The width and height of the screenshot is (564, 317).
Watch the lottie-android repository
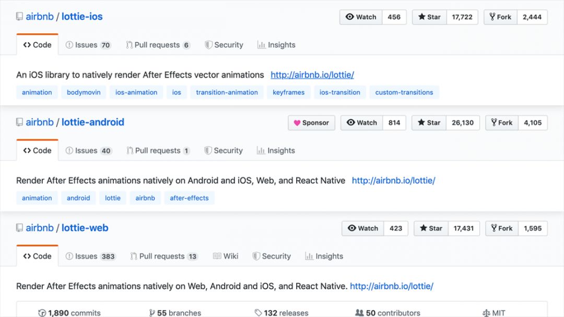tap(362, 123)
